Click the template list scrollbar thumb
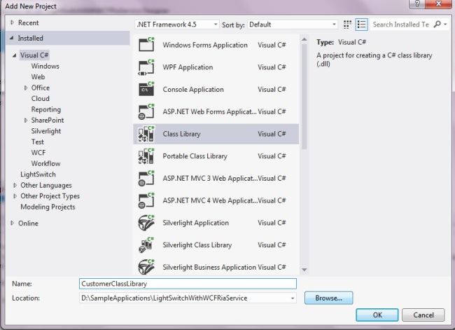This screenshot has height=330, width=455. pyautogui.click(x=304, y=97)
